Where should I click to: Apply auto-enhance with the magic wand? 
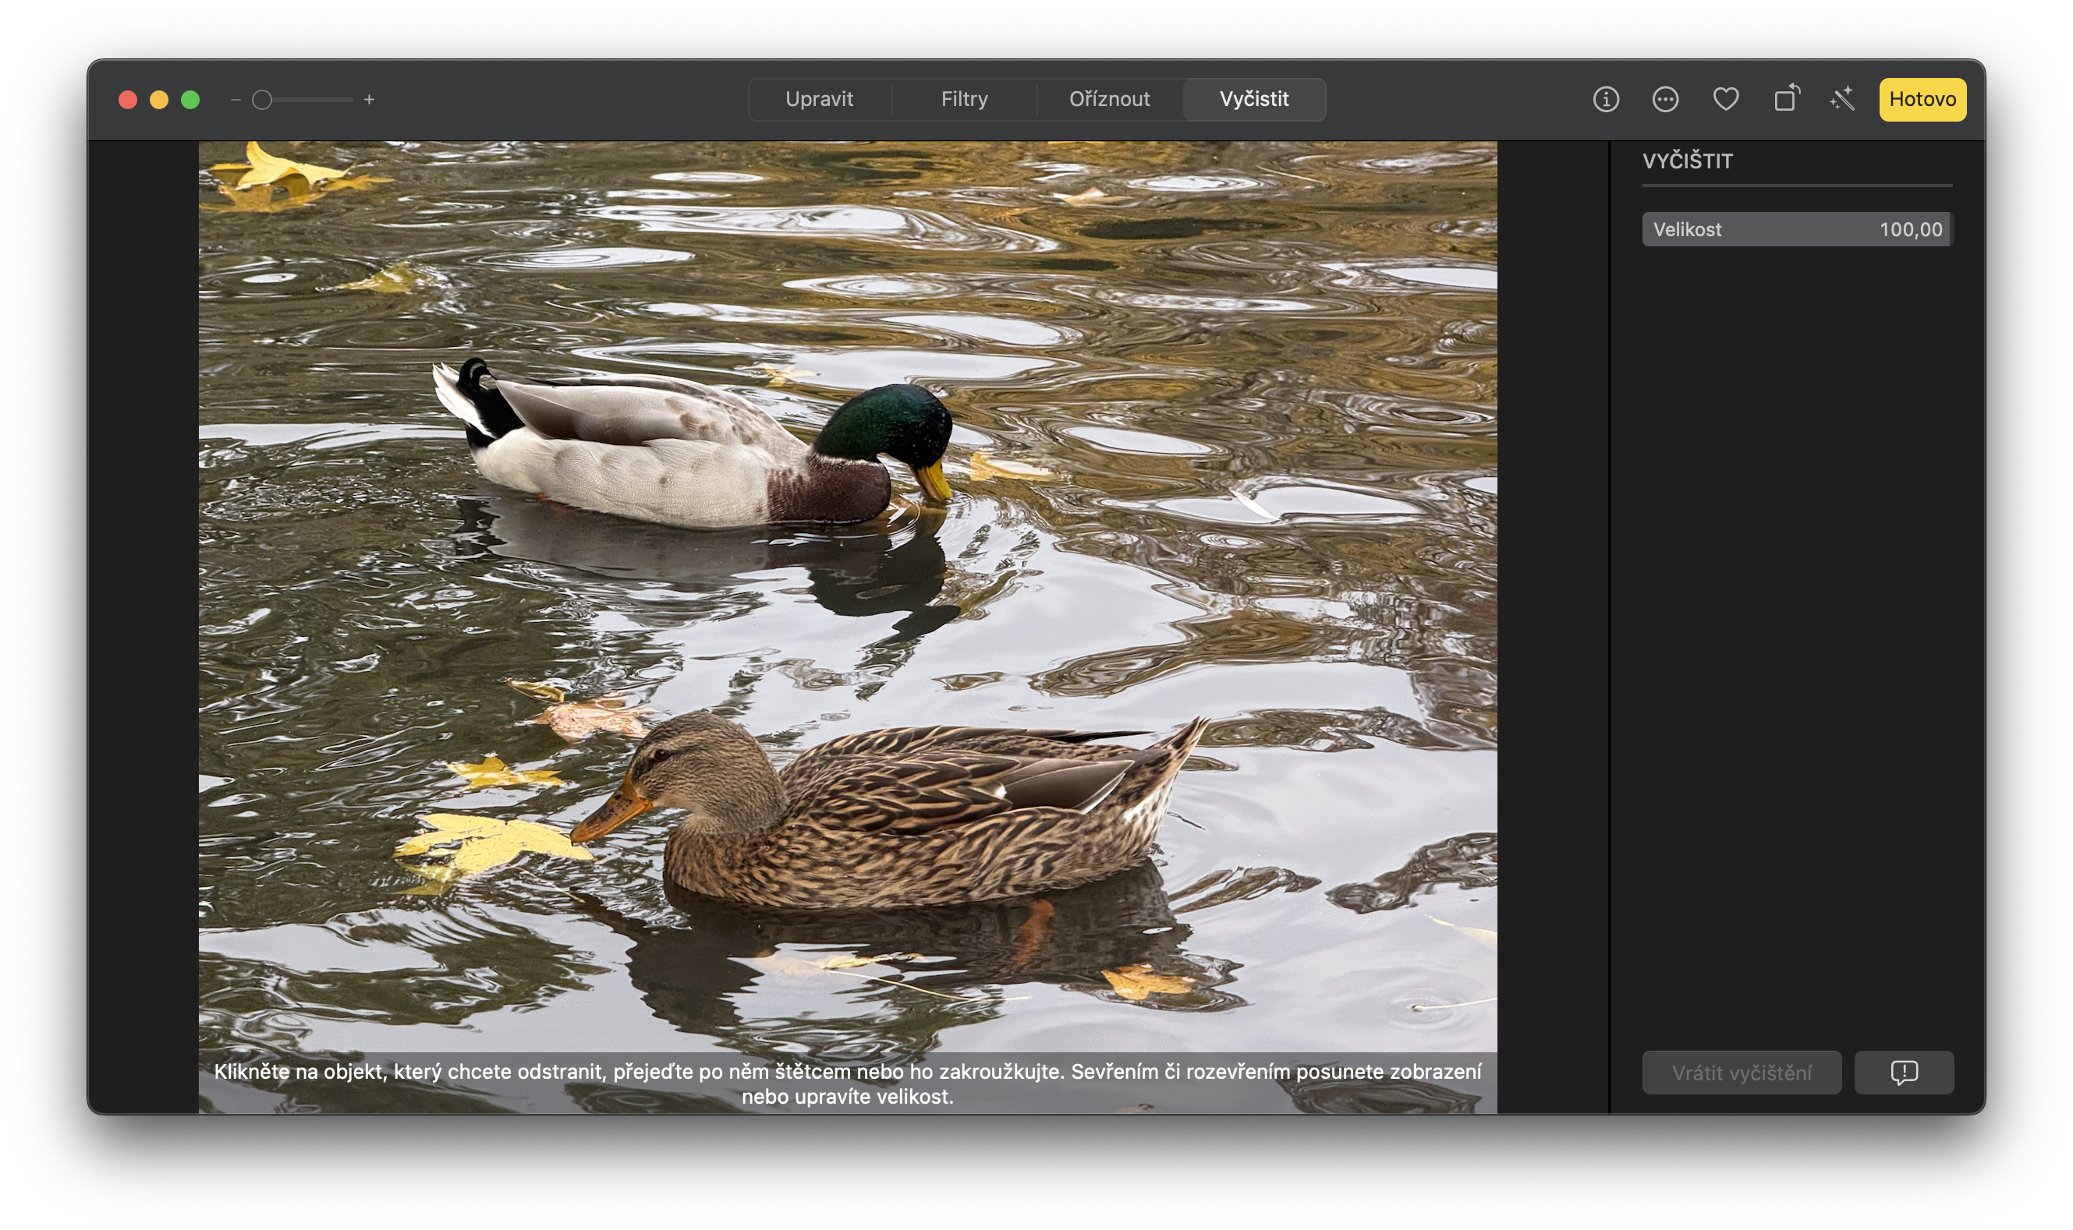tap(1842, 99)
